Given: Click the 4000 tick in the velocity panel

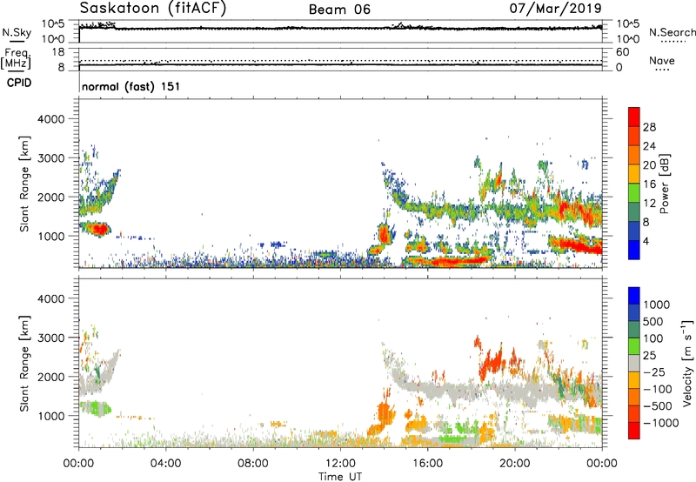Looking at the screenshot, I should click(51, 298).
